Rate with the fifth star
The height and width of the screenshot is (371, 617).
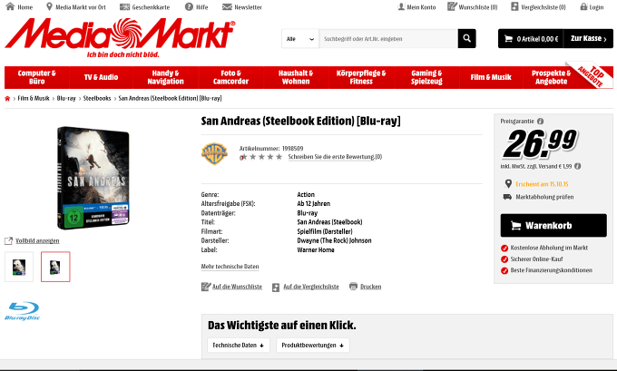pyautogui.click(x=279, y=157)
